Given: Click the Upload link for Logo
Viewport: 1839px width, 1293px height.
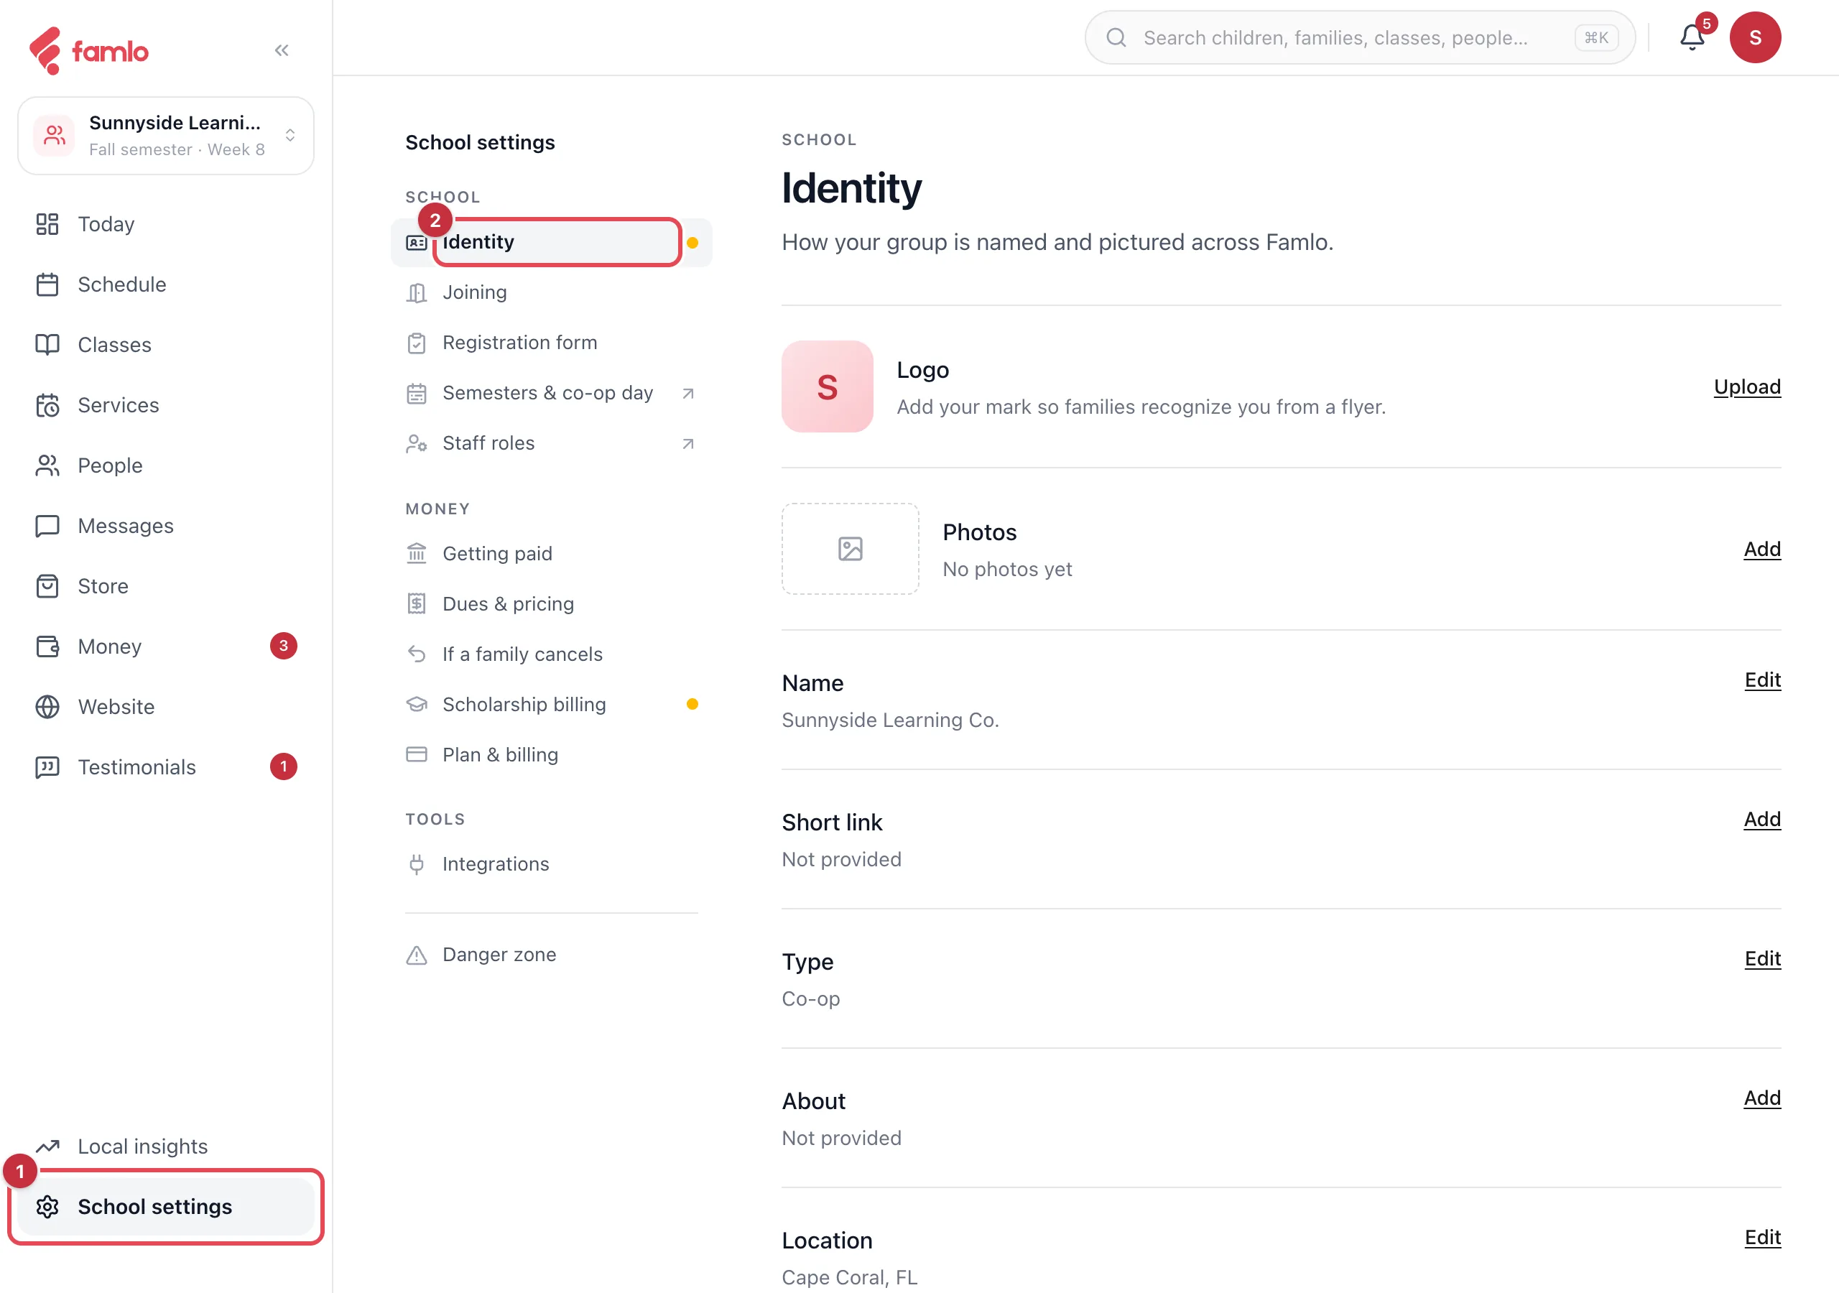Looking at the screenshot, I should pos(1747,387).
